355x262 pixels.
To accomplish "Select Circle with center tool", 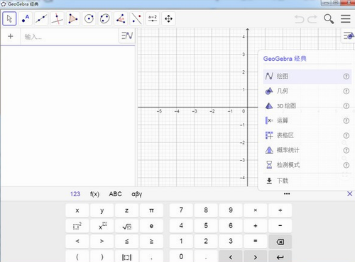I will tap(89, 18).
